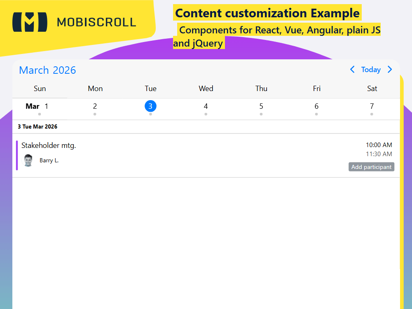Click the event indicator dot under Saturday 7
This screenshot has width=412, height=309.
pyautogui.click(x=372, y=114)
